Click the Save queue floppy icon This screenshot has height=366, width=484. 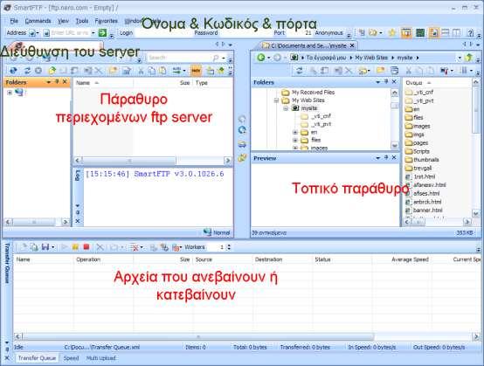coord(45,247)
